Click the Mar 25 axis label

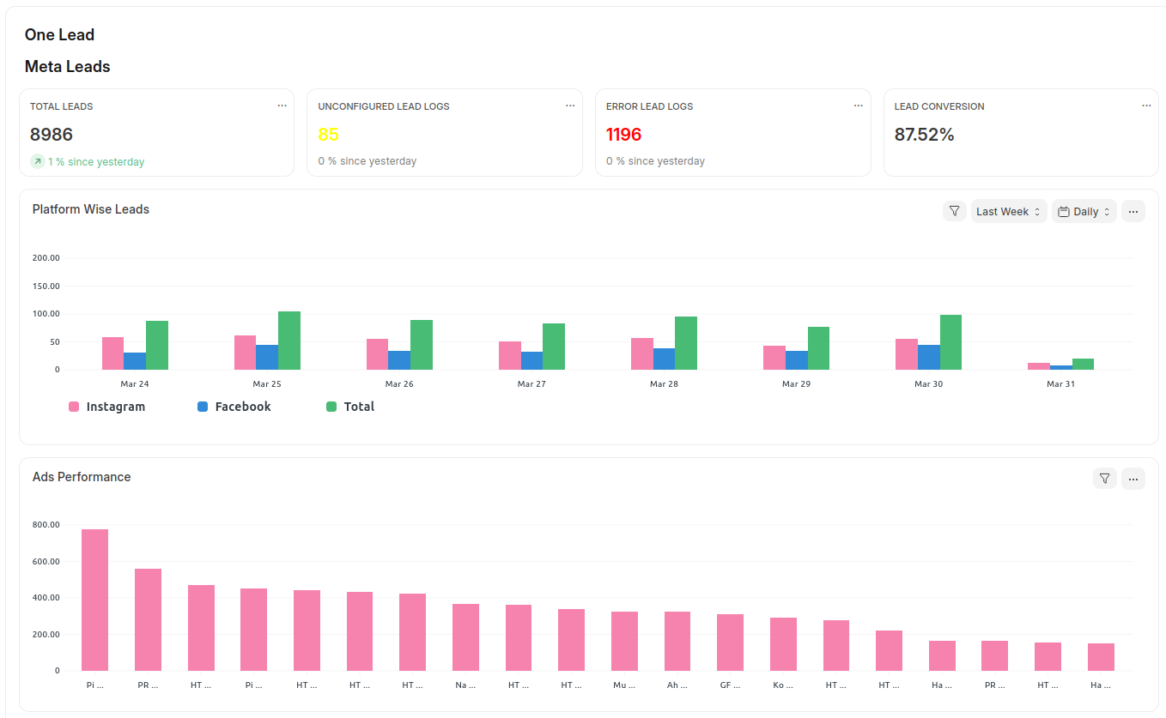point(267,384)
